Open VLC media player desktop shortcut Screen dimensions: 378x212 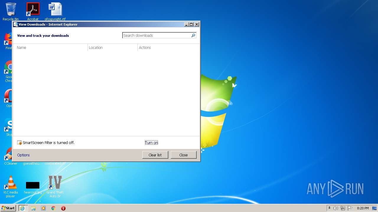[x=11, y=187]
